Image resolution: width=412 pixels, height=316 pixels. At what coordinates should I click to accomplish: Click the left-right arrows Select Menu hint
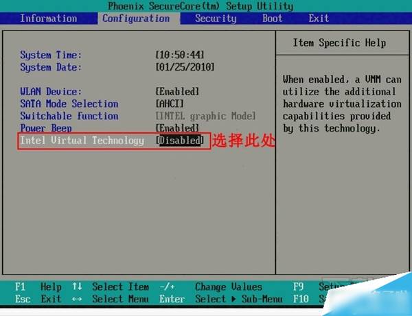click(x=110, y=299)
